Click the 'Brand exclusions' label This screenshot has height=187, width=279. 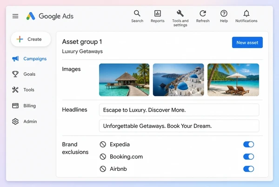point(75,148)
